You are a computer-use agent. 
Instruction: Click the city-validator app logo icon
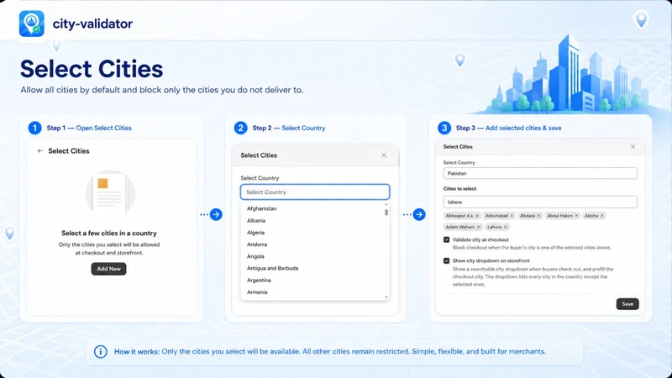pyautogui.click(x=32, y=24)
